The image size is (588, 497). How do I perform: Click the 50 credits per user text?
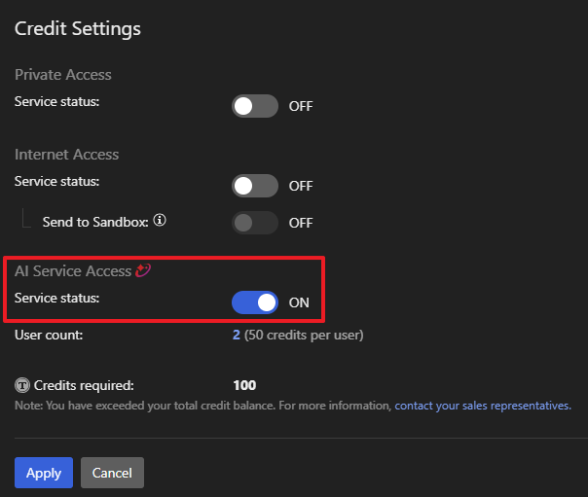click(x=305, y=335)
